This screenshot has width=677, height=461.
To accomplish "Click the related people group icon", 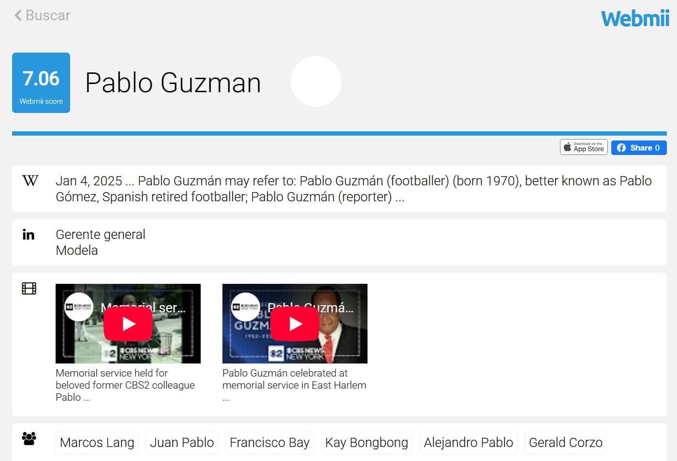I will pyautogui.click(x=29, y=438).
